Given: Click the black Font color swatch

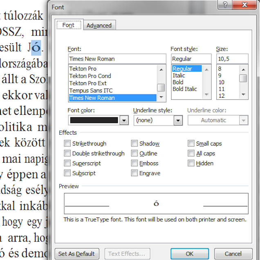Looking at the screenshot, I should 94,120.
